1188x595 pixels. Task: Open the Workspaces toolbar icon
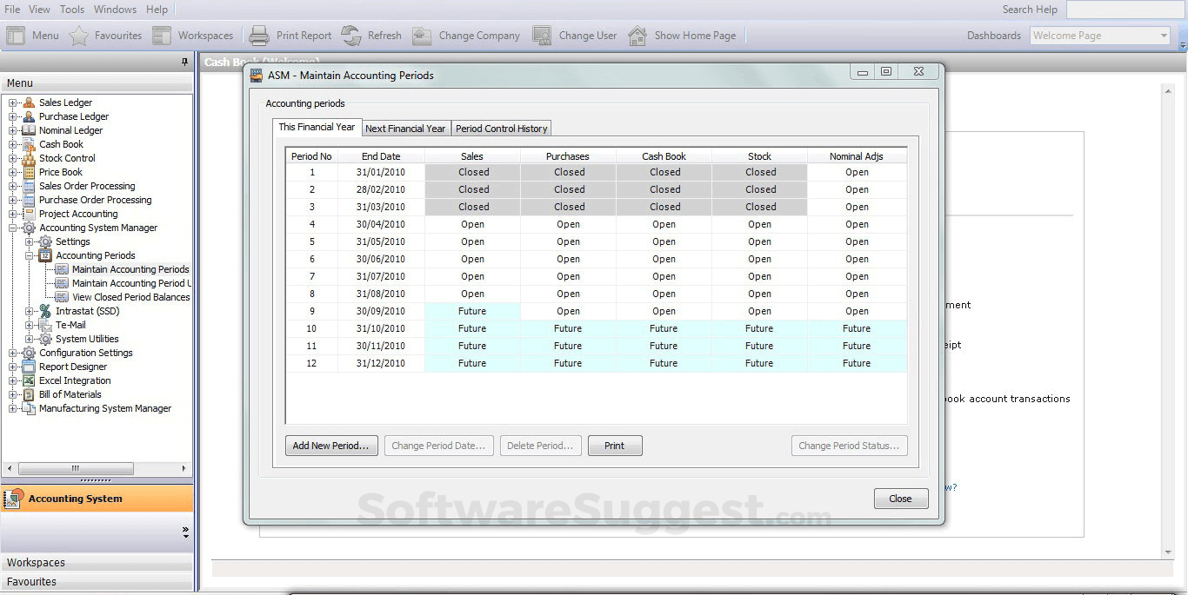162,36
